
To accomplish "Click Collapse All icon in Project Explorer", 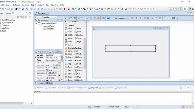I will 18,17.
